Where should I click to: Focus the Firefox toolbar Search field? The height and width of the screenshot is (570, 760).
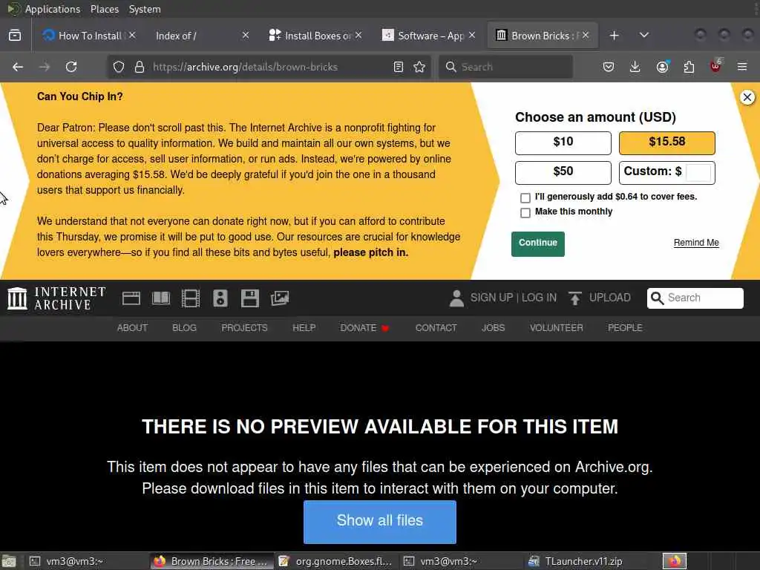click(x=506, y=67)
